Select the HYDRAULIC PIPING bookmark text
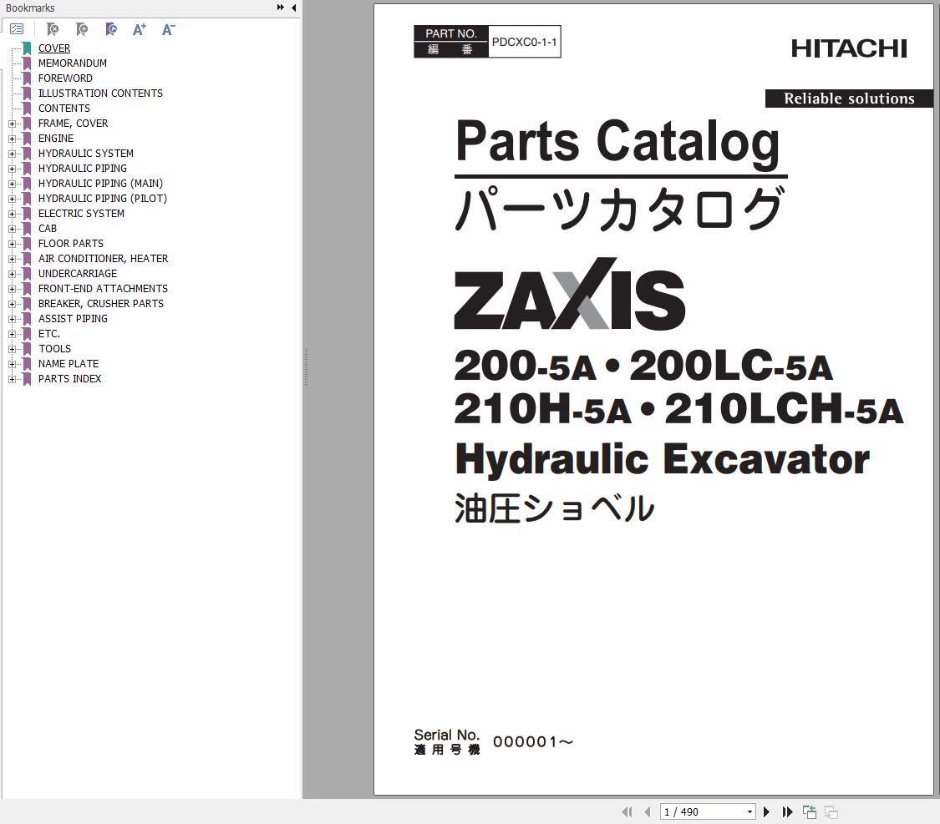This screenshot has width=940, height=824. (83, 169)
